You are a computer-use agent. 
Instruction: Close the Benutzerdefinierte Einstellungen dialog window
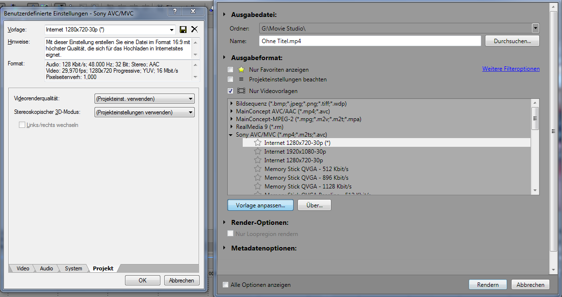[193, 11]
